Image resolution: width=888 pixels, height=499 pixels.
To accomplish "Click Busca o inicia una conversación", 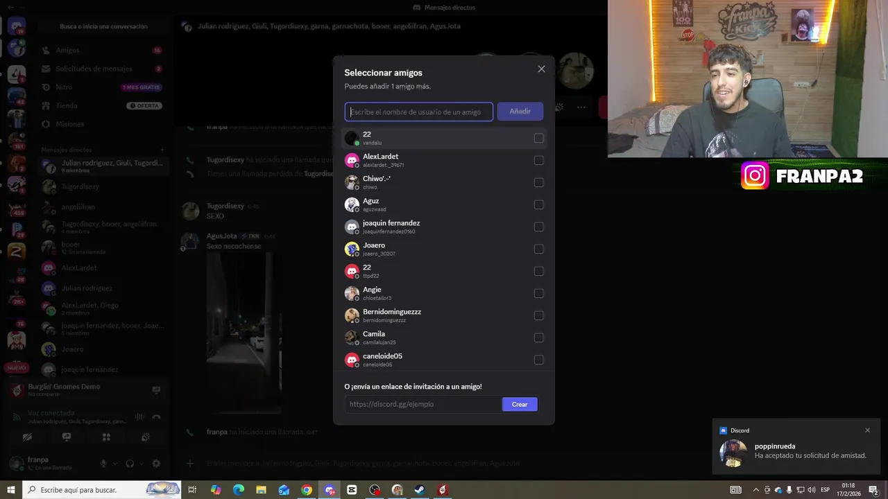I will click(103, 26).
